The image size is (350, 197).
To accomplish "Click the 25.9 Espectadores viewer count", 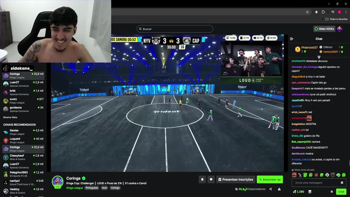I will coord(250,189).
